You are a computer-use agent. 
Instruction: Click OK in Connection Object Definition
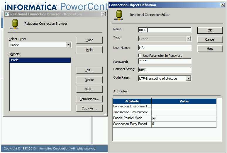[x=210, y=30]
